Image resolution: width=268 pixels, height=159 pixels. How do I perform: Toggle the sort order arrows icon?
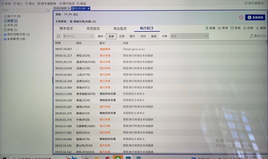pos(59,36)
